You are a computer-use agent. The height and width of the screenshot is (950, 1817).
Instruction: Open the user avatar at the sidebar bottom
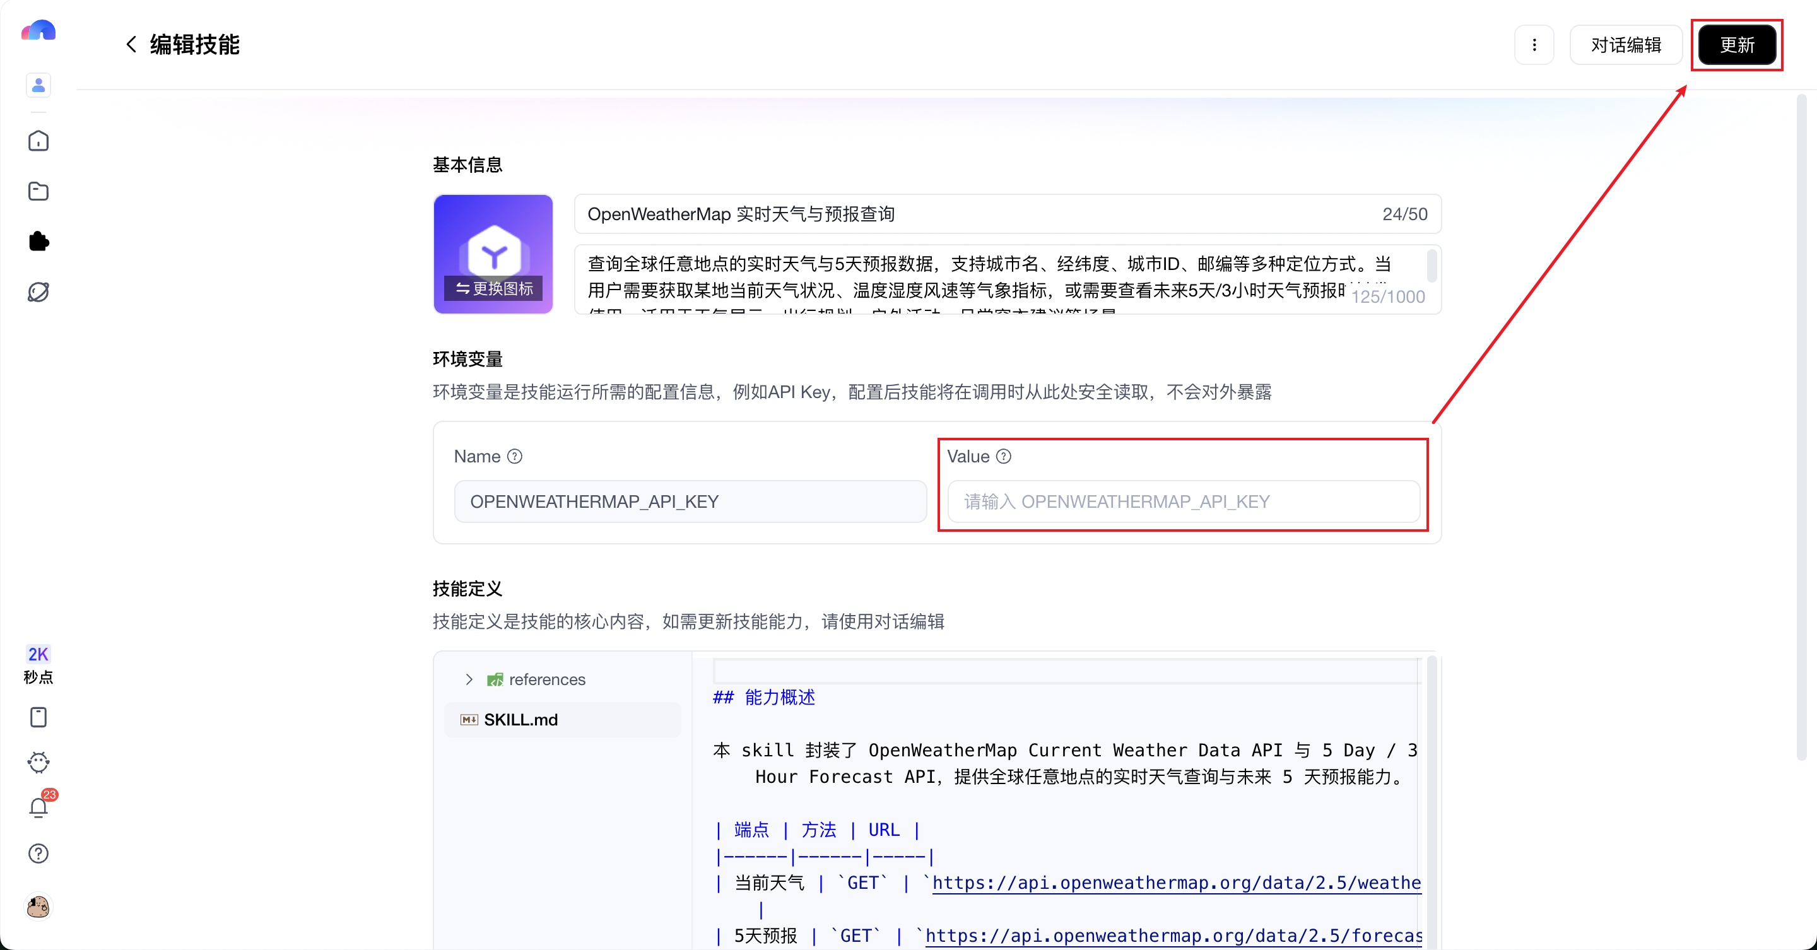point(38,906)
